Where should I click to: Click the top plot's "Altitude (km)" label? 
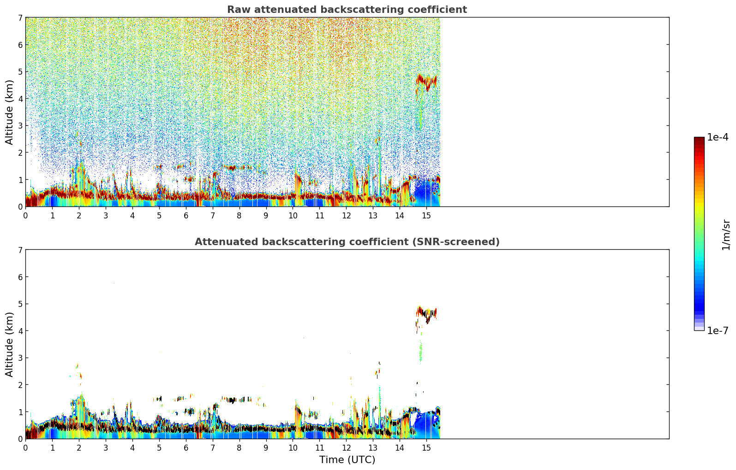pyautogui.click(x=10, y=112)
